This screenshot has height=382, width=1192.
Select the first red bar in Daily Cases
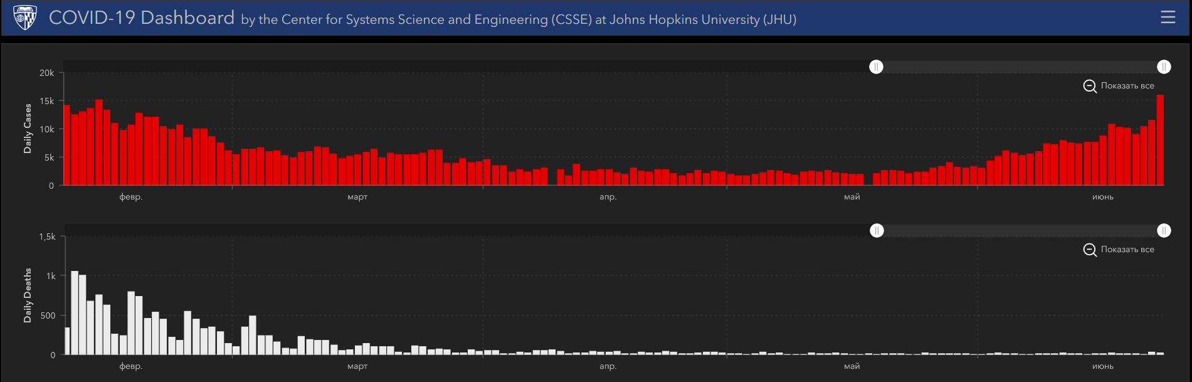[x=66, y=146]
